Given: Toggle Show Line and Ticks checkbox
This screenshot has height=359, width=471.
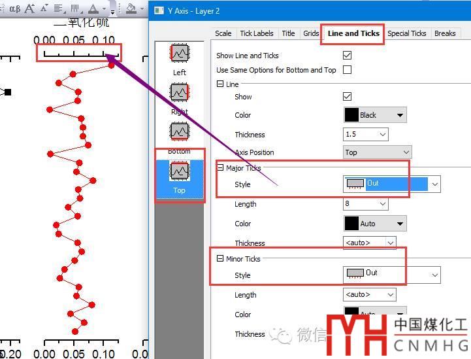Looking at the screenshot, I should pyautogui.click(x=348, y=56).
